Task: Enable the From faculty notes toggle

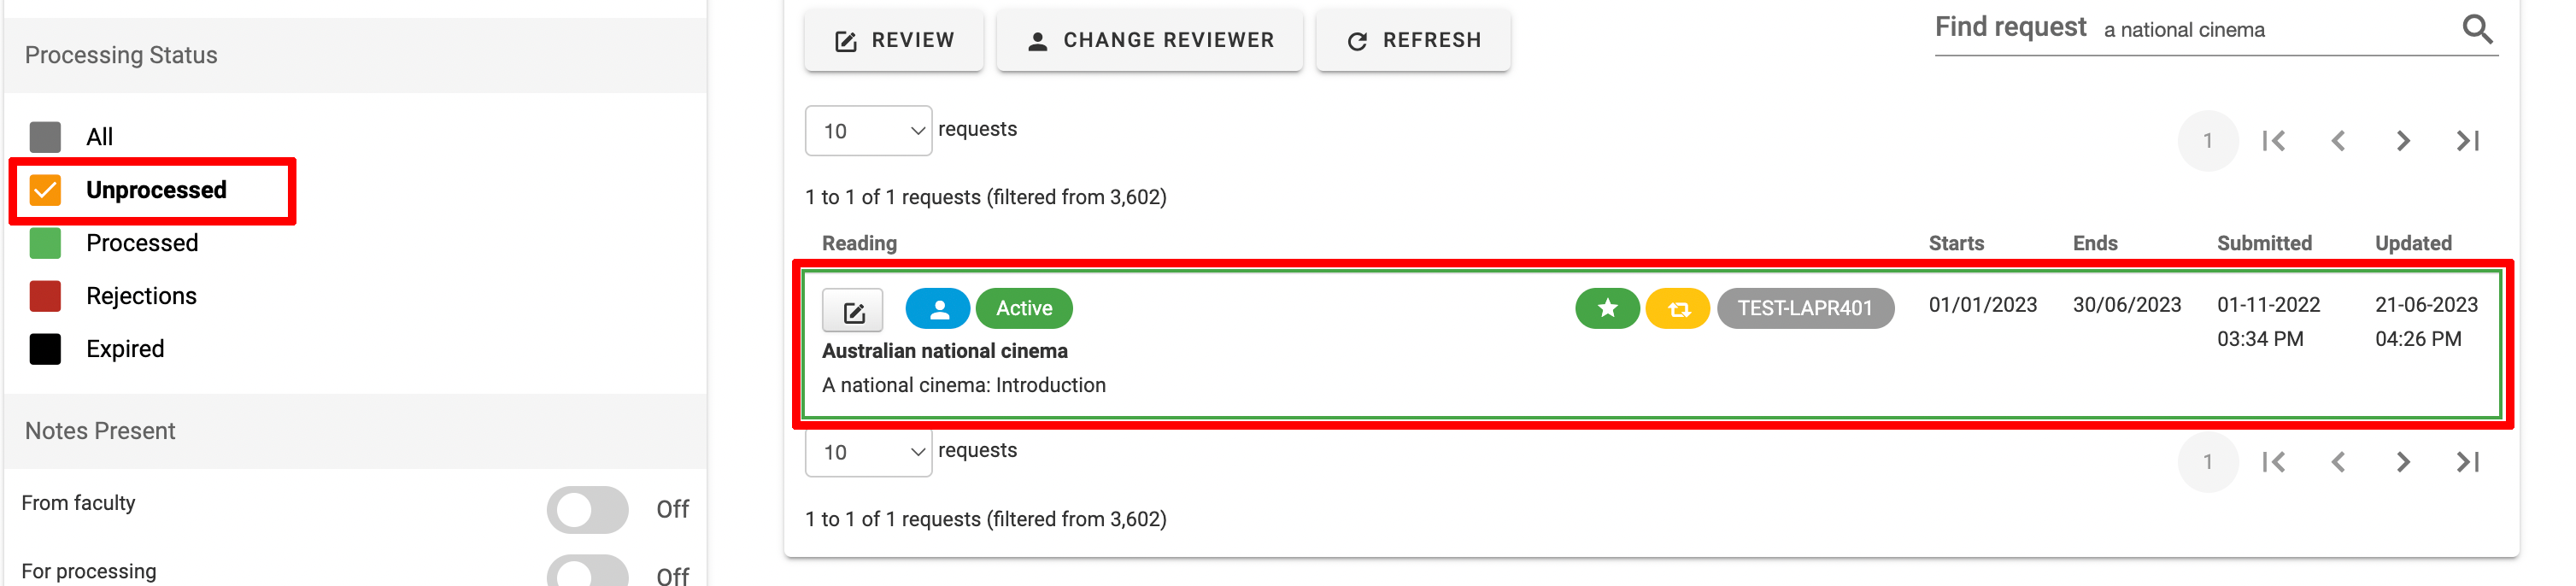Action: tap(587, 510)
